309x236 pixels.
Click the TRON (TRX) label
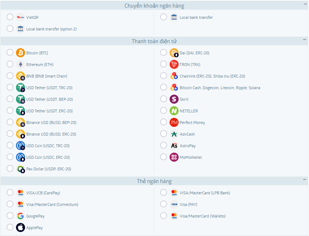[190, 65]
